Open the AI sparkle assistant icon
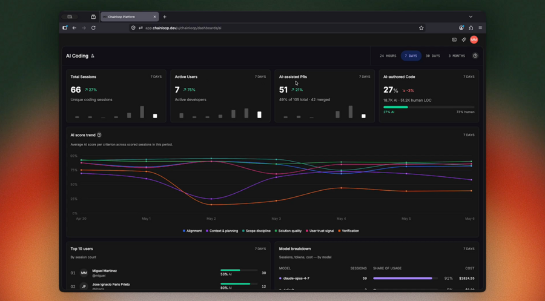 (464, 39)
